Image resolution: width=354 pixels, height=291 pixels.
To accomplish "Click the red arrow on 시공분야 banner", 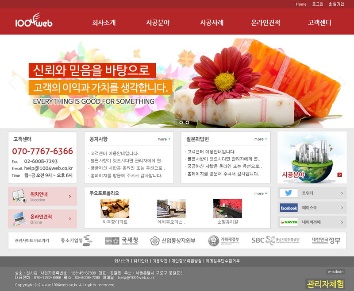I will tap(339, 175).
